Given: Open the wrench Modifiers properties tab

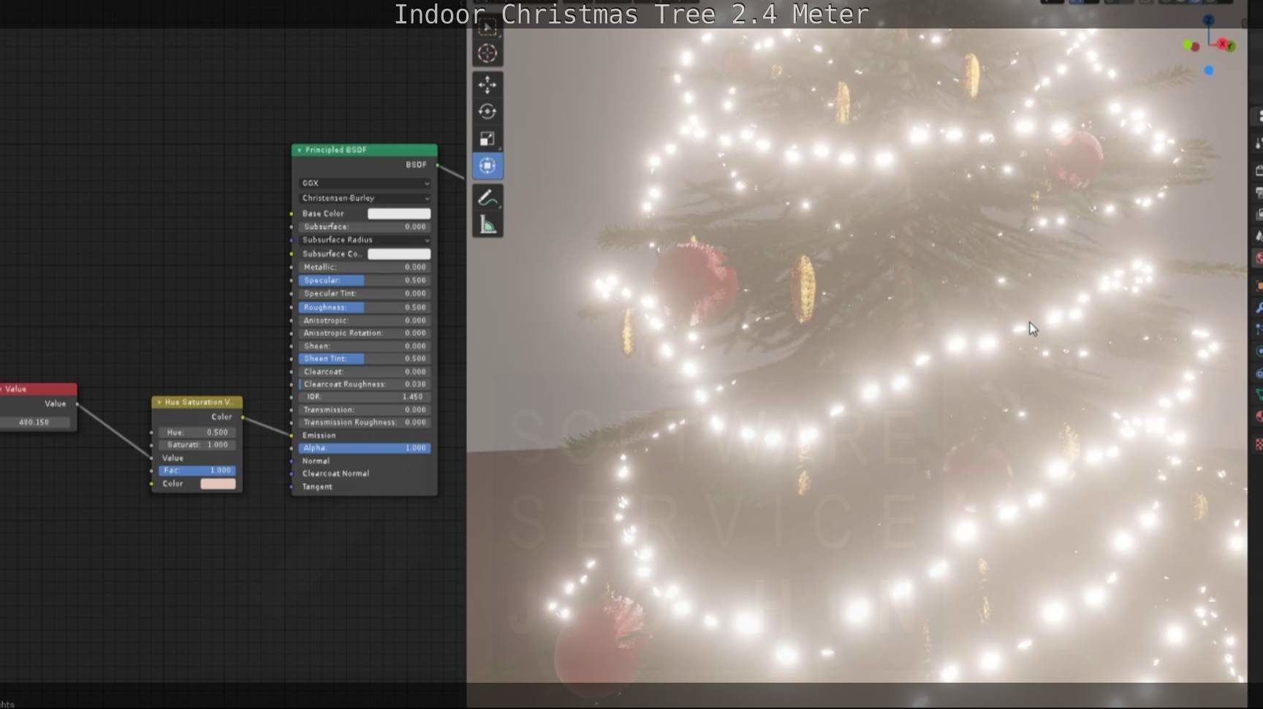Looking at the screenshot, I should (1258, 308).
